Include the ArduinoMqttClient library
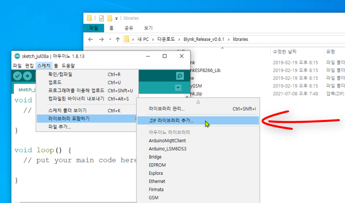This screenshot has width=345, height=203. pos(198,141)
